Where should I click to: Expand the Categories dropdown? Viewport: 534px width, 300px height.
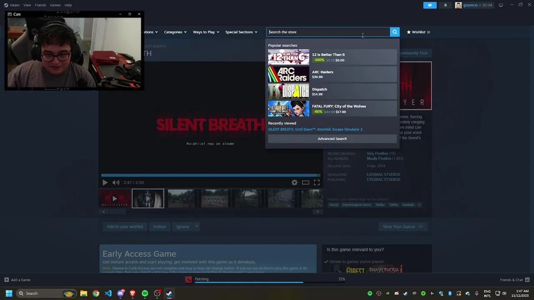(x=175, y=32)
